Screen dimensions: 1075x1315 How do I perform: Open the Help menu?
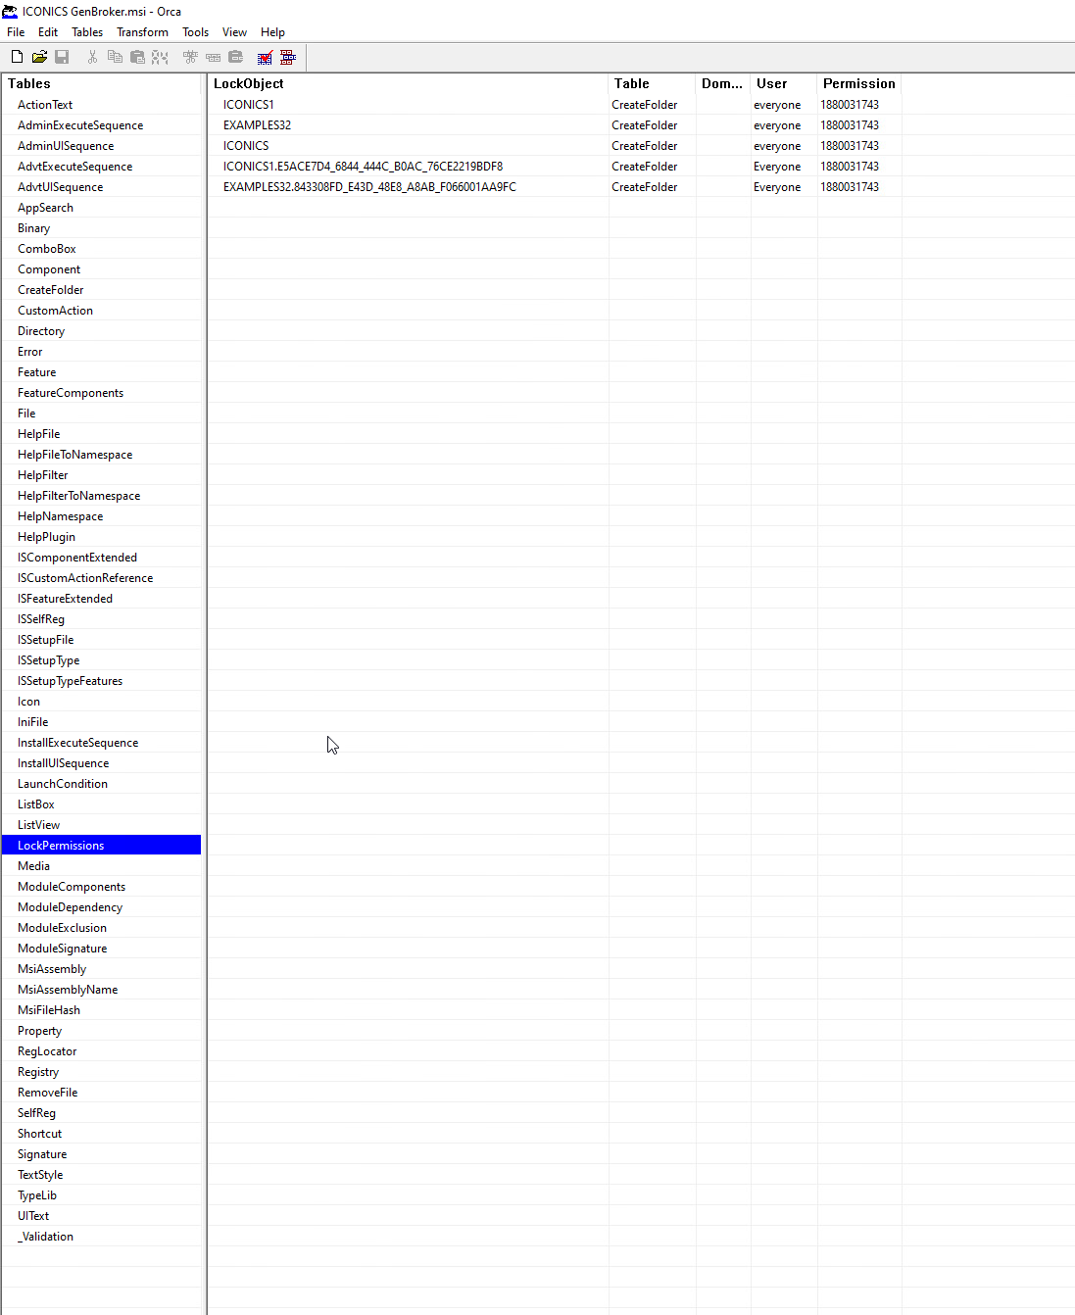pos(272,32)
